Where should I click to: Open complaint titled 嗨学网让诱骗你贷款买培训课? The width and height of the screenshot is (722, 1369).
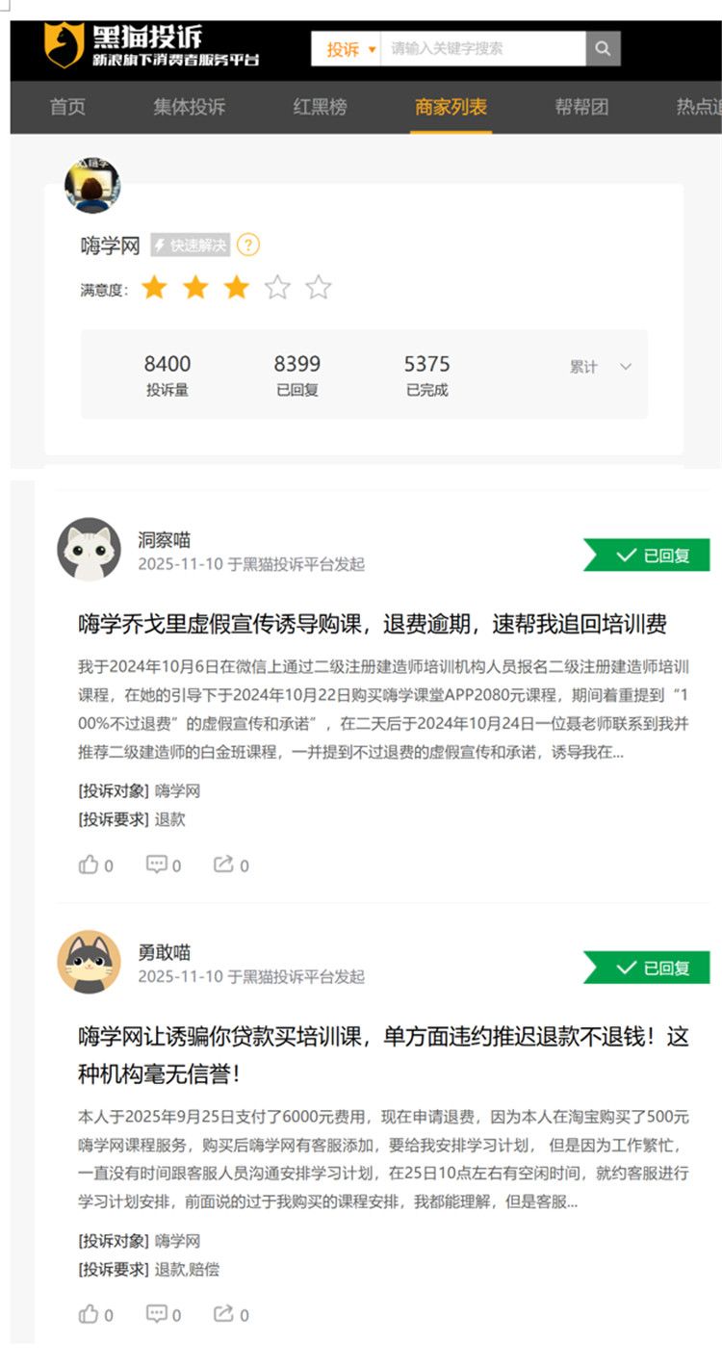click(x=384, y=1055)
